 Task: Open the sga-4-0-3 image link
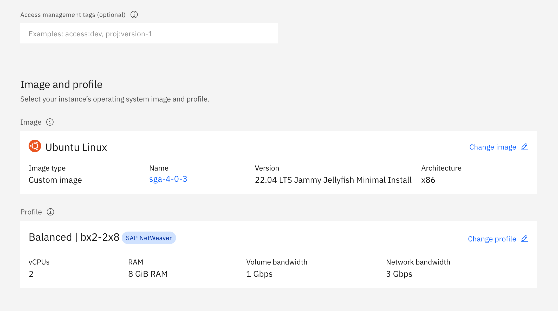pyautogui.click(x=168, y=179)
